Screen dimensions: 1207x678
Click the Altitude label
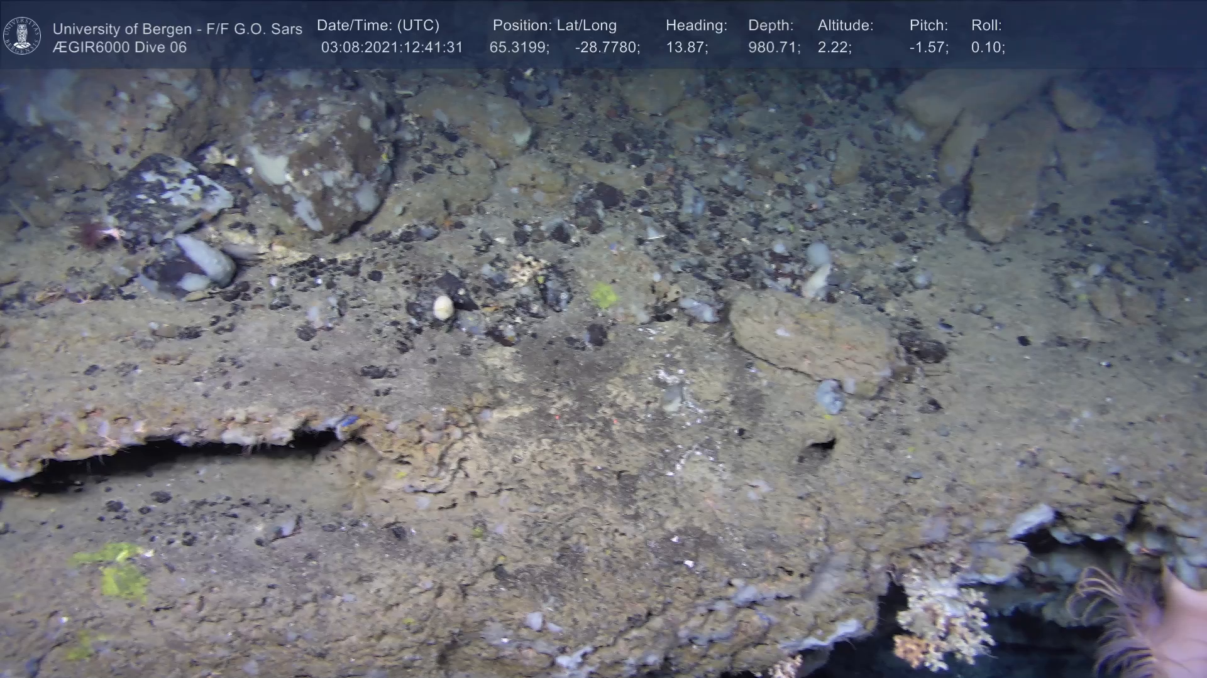[846, 26]
